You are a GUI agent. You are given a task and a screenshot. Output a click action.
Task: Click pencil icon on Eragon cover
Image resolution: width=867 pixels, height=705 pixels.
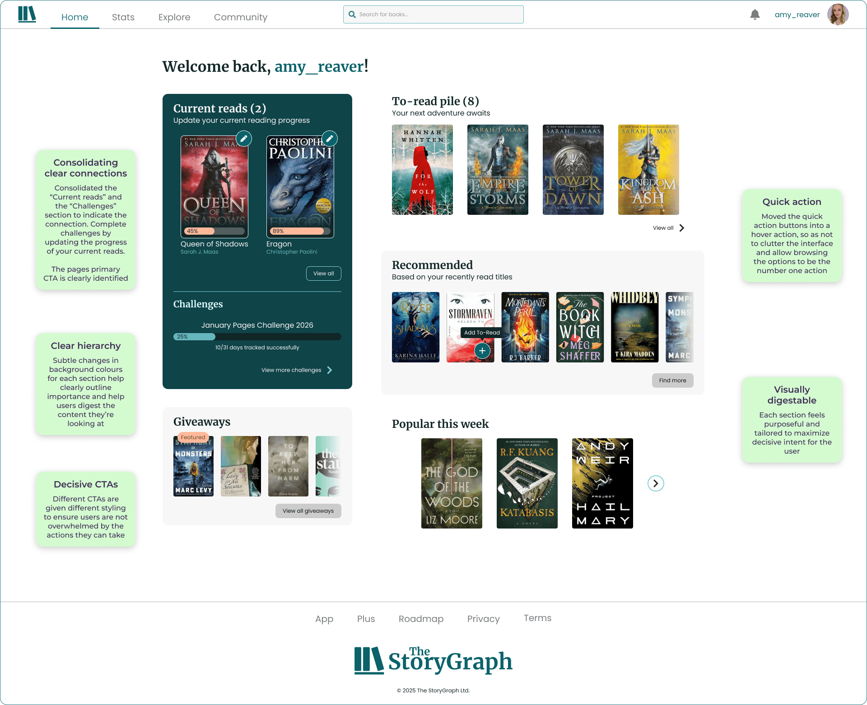(330, 139)
